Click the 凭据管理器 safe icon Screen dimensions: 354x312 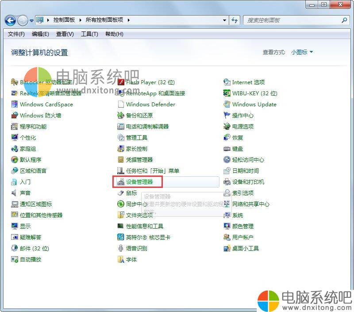pyautogui.click(x=121, y=160)
